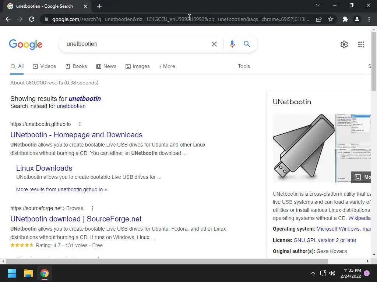Open the network status tray icon

(x=323, y=273)
